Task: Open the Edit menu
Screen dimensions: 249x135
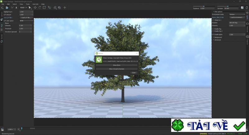Action: (8, 4)
